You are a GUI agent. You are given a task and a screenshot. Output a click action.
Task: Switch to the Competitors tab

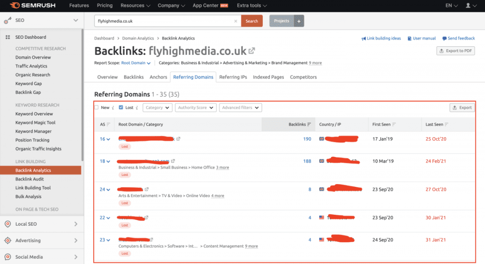click(304, 77)
